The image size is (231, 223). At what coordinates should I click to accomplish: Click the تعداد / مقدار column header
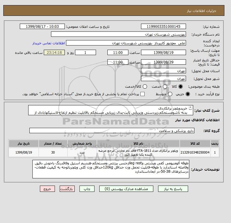coord(53,143)
